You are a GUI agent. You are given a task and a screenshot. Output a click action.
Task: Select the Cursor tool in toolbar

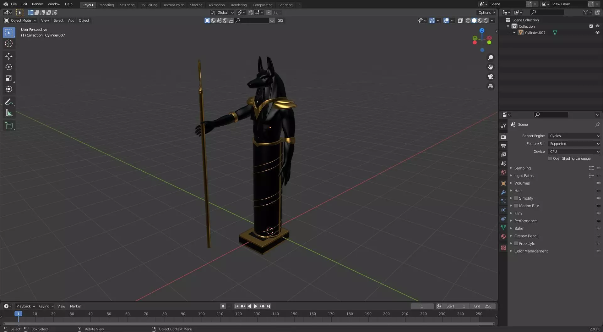(x=9, y=43)
